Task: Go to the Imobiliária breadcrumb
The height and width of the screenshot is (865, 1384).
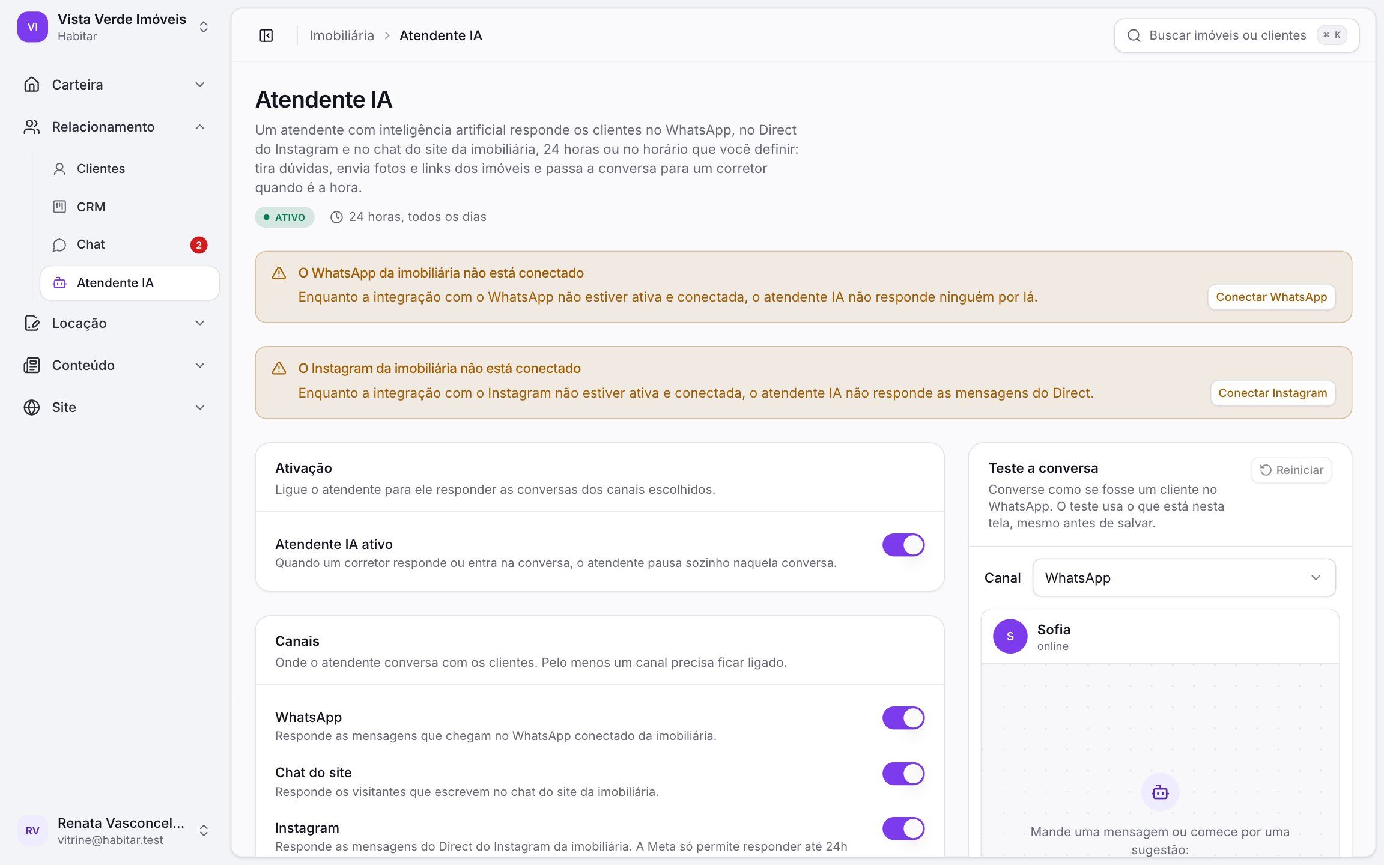Action: point(341,35)
